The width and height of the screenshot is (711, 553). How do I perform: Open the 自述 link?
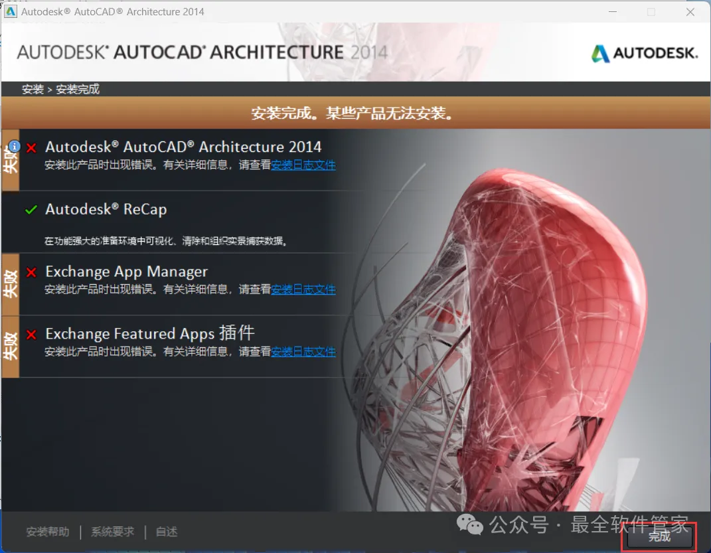click(x=167, y=532)
